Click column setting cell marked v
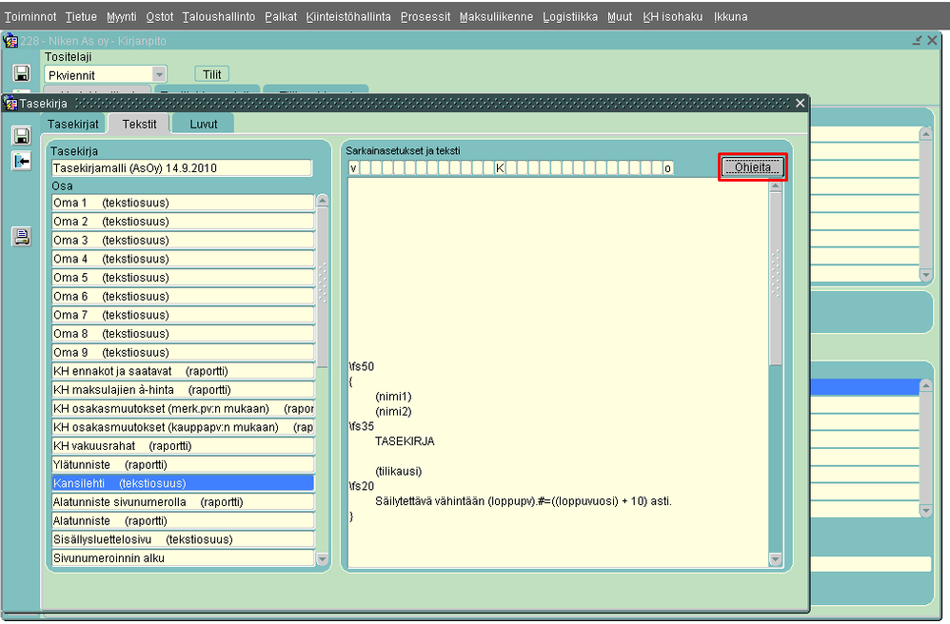 point(354,168)
